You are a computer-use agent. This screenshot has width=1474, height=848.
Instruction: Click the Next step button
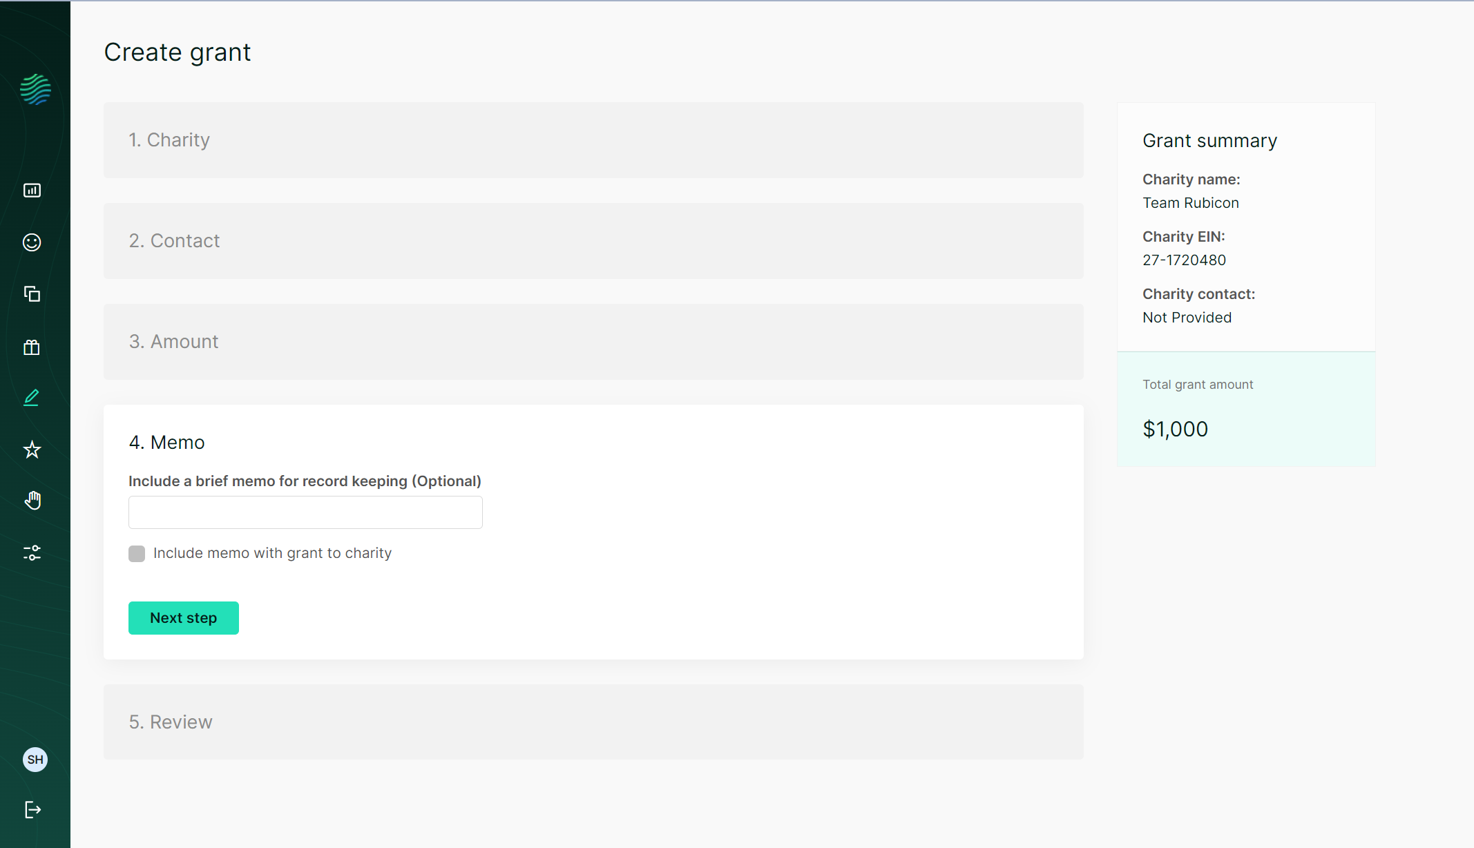[183, 618]
